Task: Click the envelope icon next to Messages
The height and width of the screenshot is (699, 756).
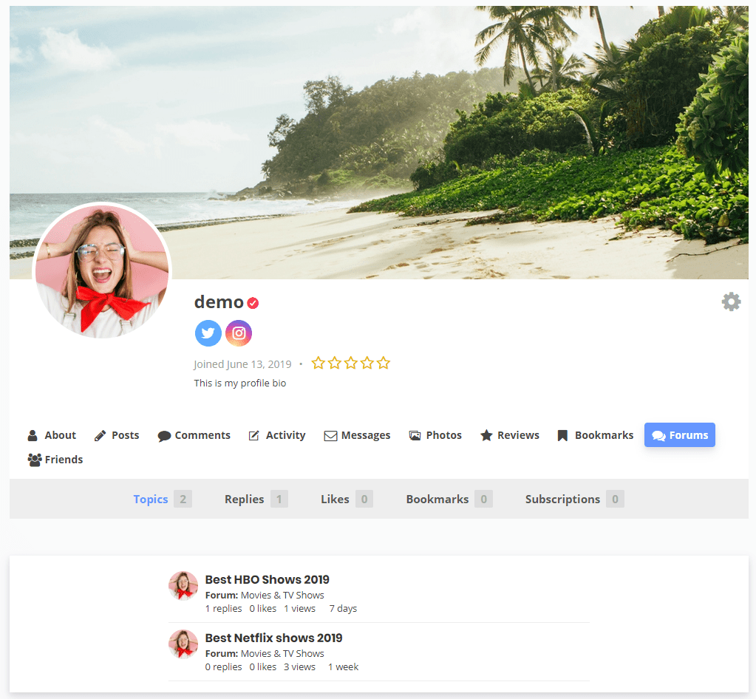Action: (x=331, y=436)
